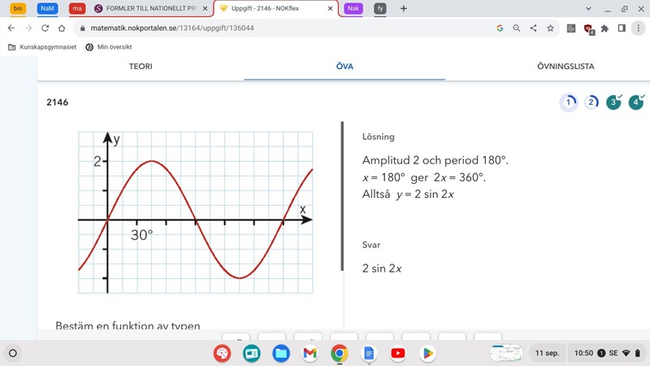Click the bookmark star icon in address bar

tap(550, 28)
